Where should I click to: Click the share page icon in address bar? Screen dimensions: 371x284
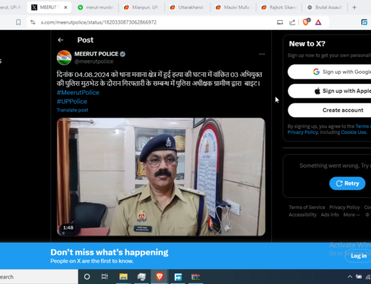tap(292, 22)
